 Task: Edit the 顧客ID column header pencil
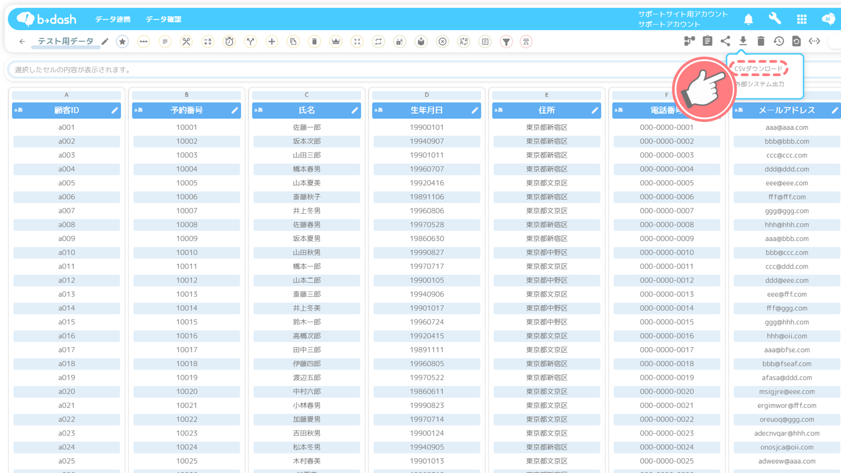(115, 110)
